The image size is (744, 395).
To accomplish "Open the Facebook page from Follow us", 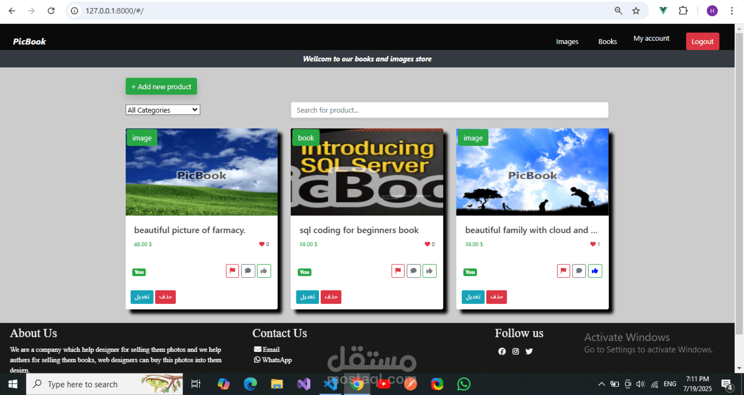I will tap(502, 351).
